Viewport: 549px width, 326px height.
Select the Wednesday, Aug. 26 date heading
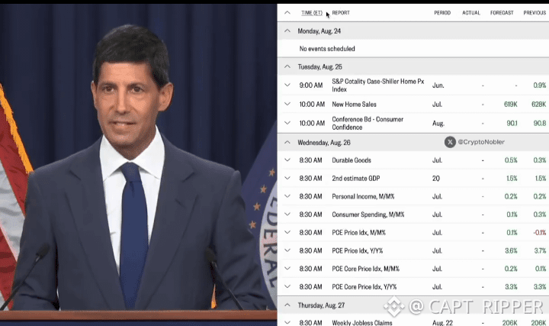pyautogui.click(x=324, y=142)
